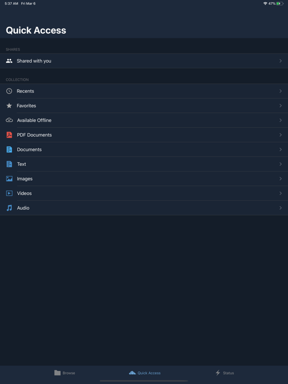
Task: Open the 'Documents' label
Action: coord(29,149)
